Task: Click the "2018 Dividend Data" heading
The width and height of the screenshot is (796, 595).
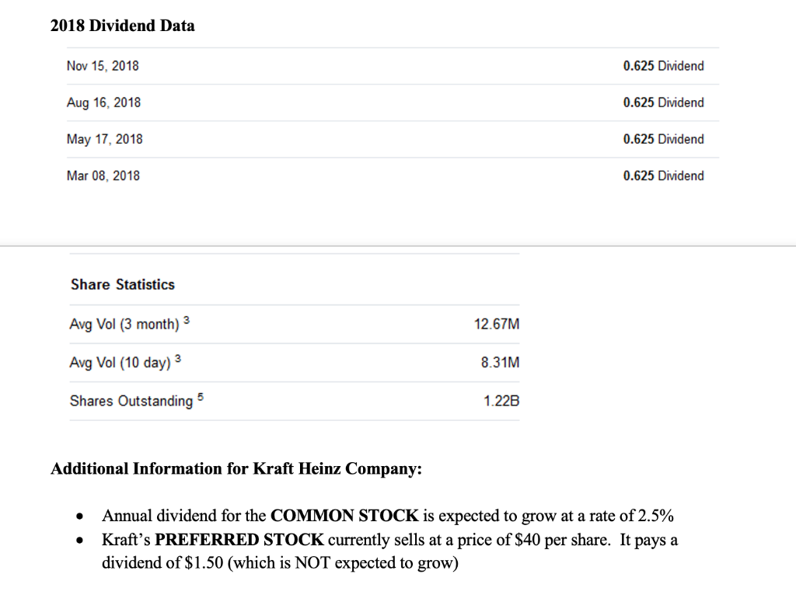Action: (123, 26)
